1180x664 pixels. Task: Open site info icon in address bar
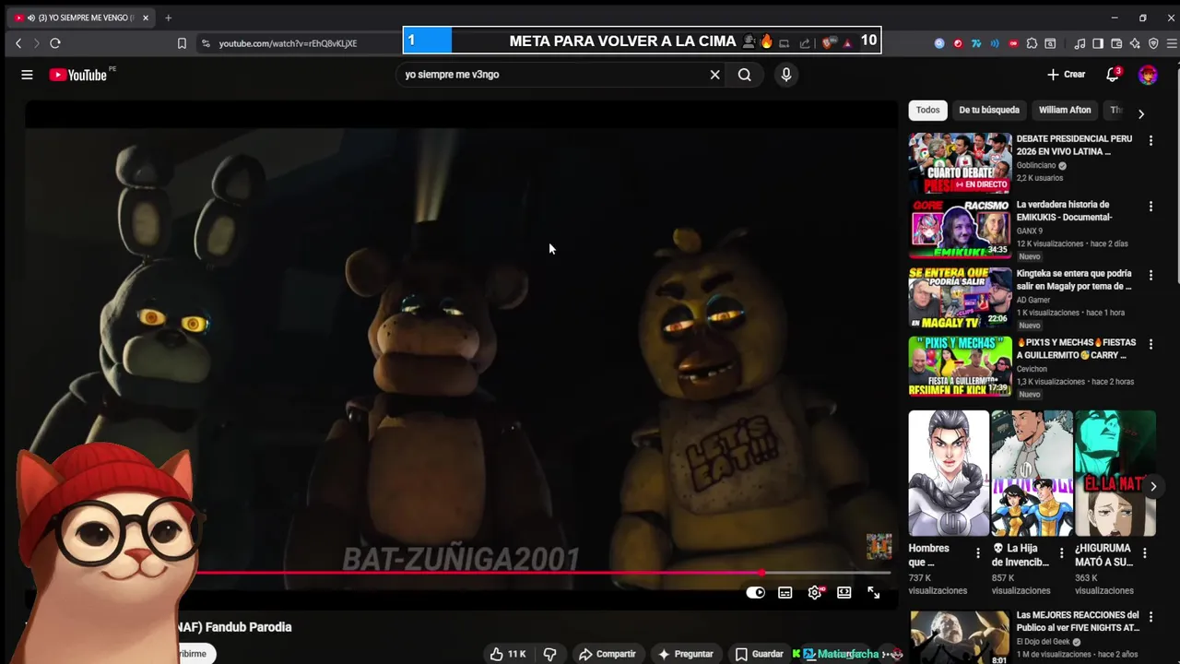206,43
